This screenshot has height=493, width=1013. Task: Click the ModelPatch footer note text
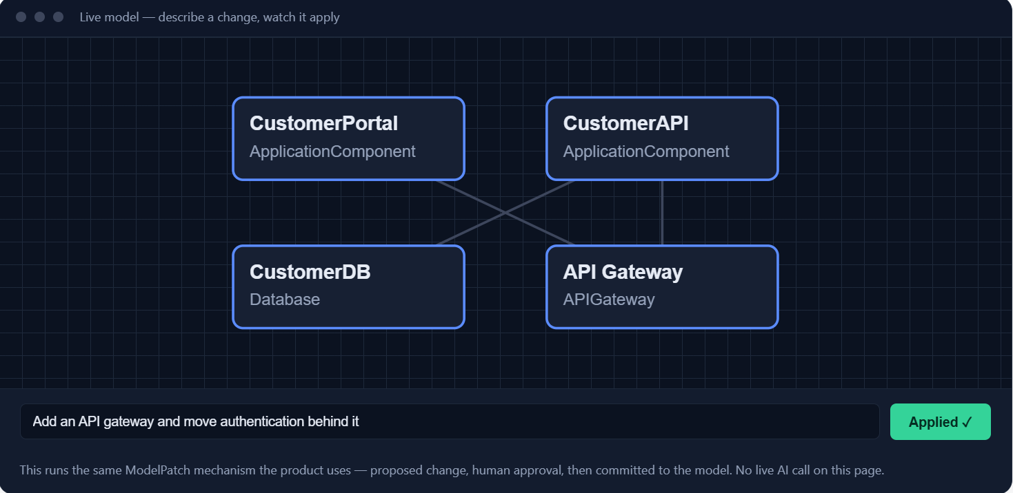point(452,470)
